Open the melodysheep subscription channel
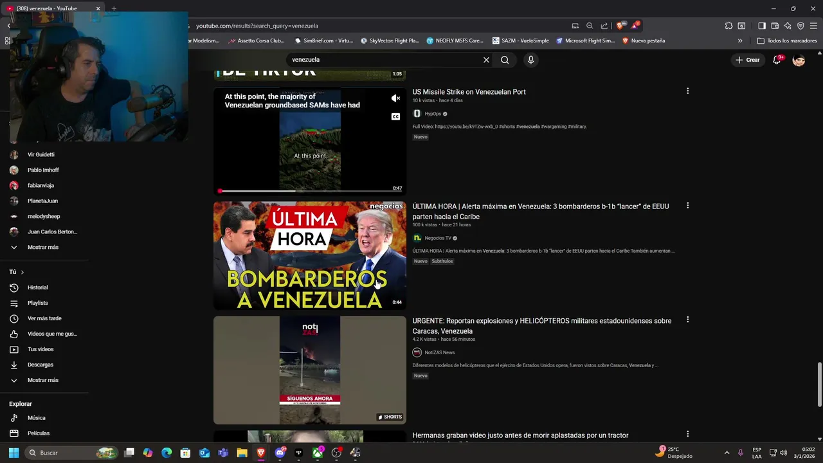Screen dimensions: 823x463 [x=43, y=217]
